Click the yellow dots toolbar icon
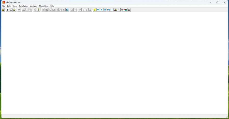 coord(95,10)
